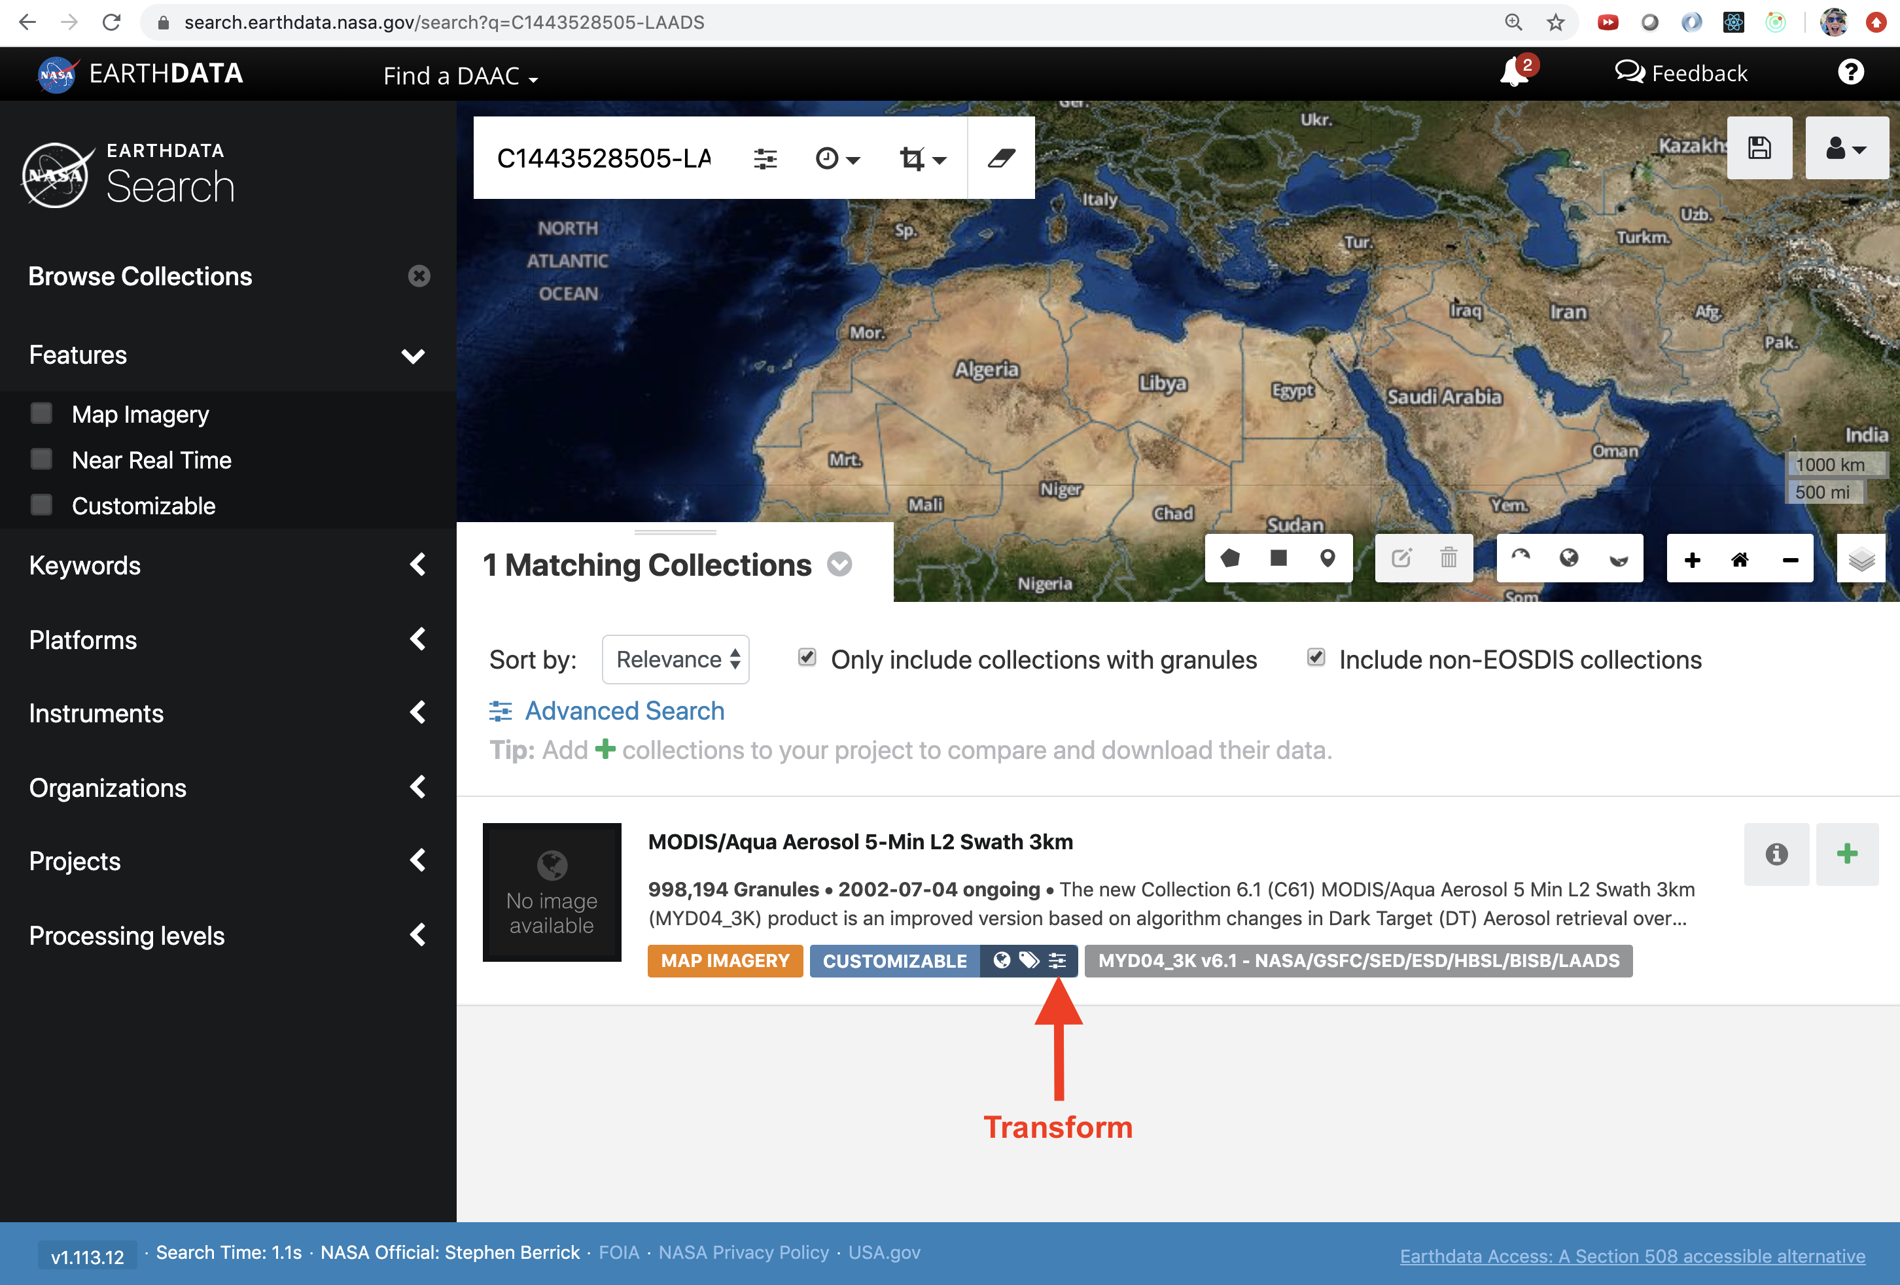
Task: Open Find a DAAC menu
Action: [x=461, y=75]
